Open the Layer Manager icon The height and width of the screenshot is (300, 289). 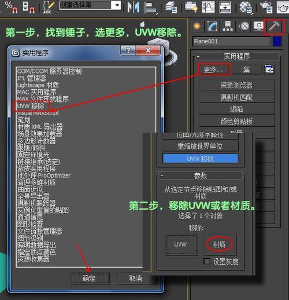click(x=171, y=7)
